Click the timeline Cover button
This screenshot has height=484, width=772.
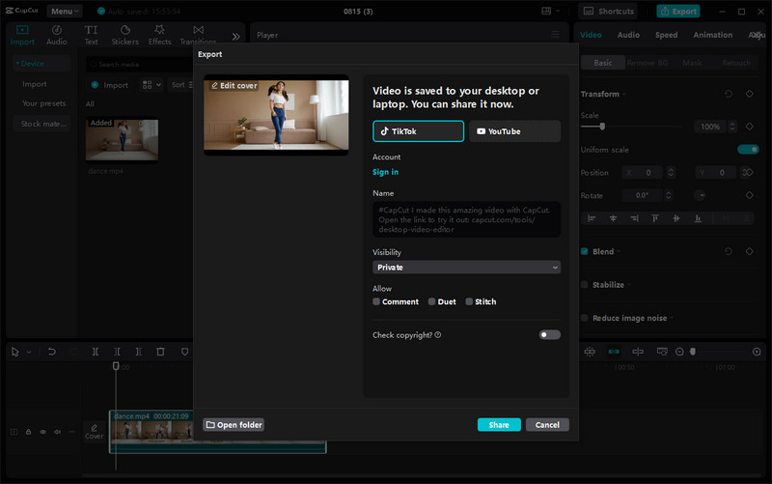[x=94, y=431]
